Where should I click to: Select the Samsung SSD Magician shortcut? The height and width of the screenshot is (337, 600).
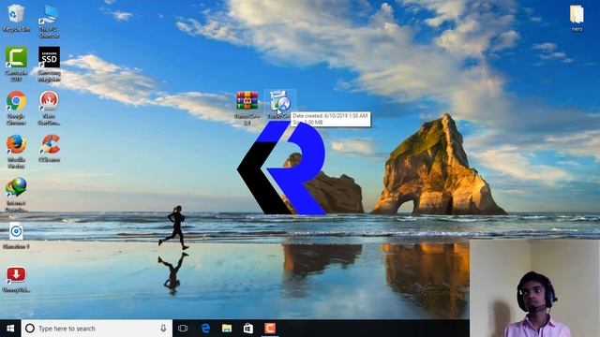tap(49, 58)
